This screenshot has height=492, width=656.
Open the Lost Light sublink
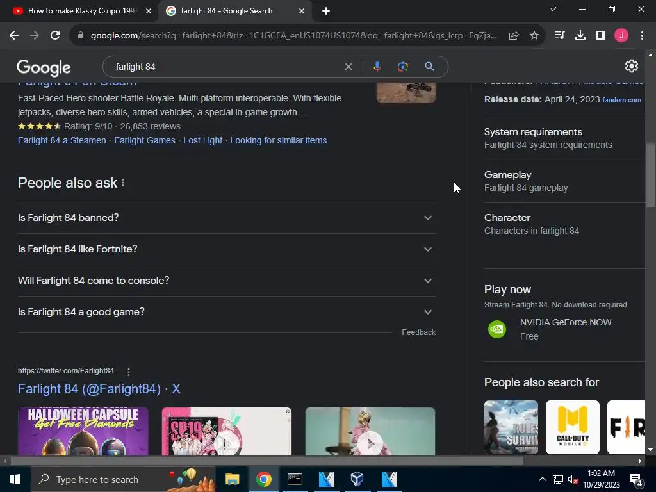(x=203, y=140)
